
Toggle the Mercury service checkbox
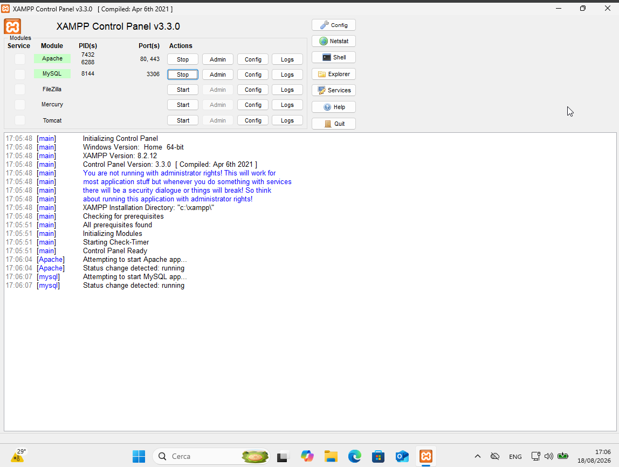tap(20, 104)
